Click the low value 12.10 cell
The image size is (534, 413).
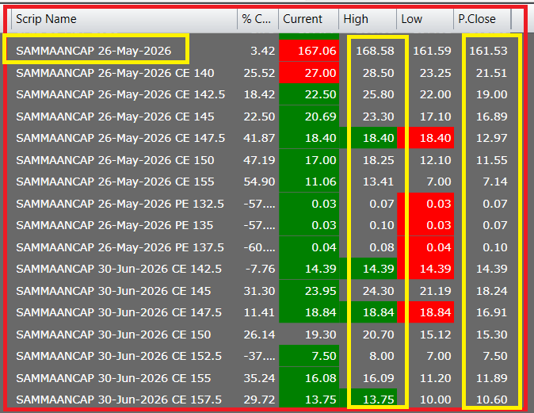click(425, 160)
